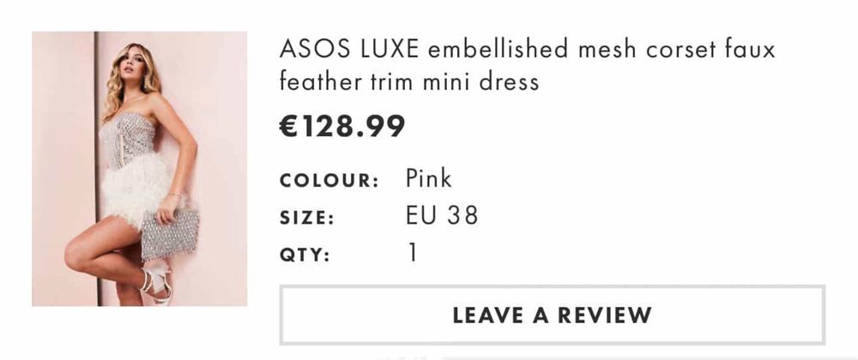Select the QTY label
Viewport: 858px width, 360px height.
[x=305, y=255]
